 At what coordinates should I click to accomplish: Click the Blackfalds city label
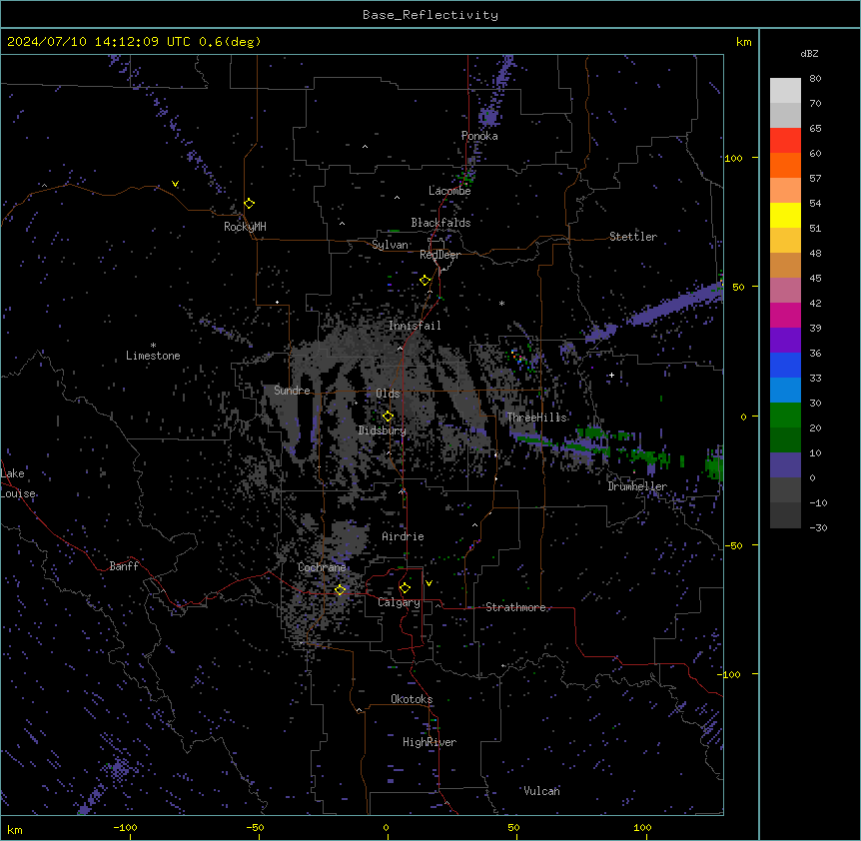pos(440,223)
